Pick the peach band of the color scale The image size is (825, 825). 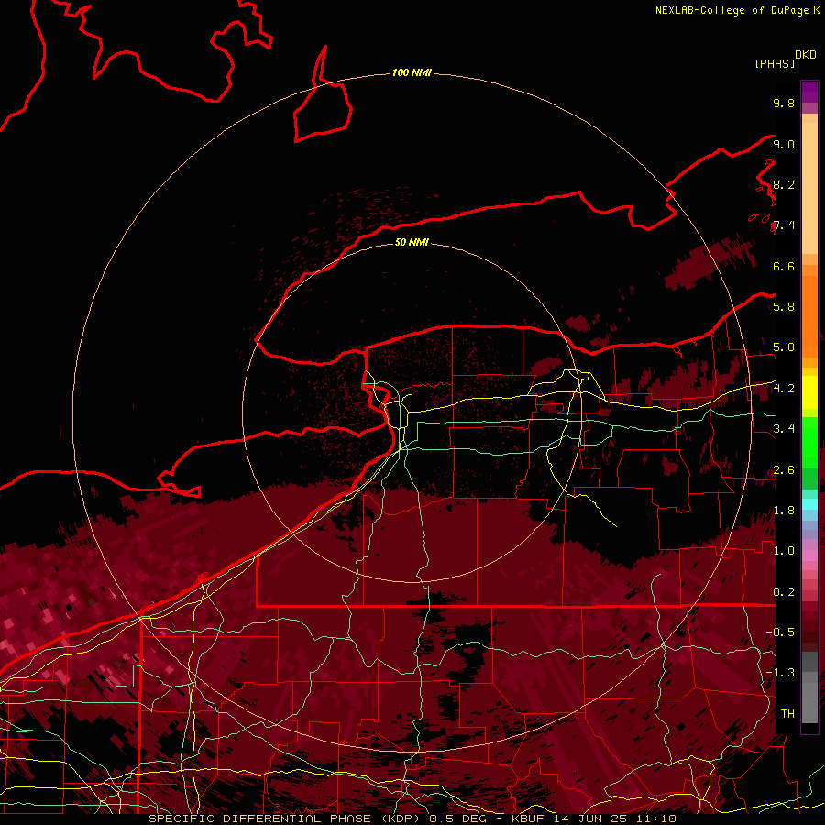tap(809, 188)
